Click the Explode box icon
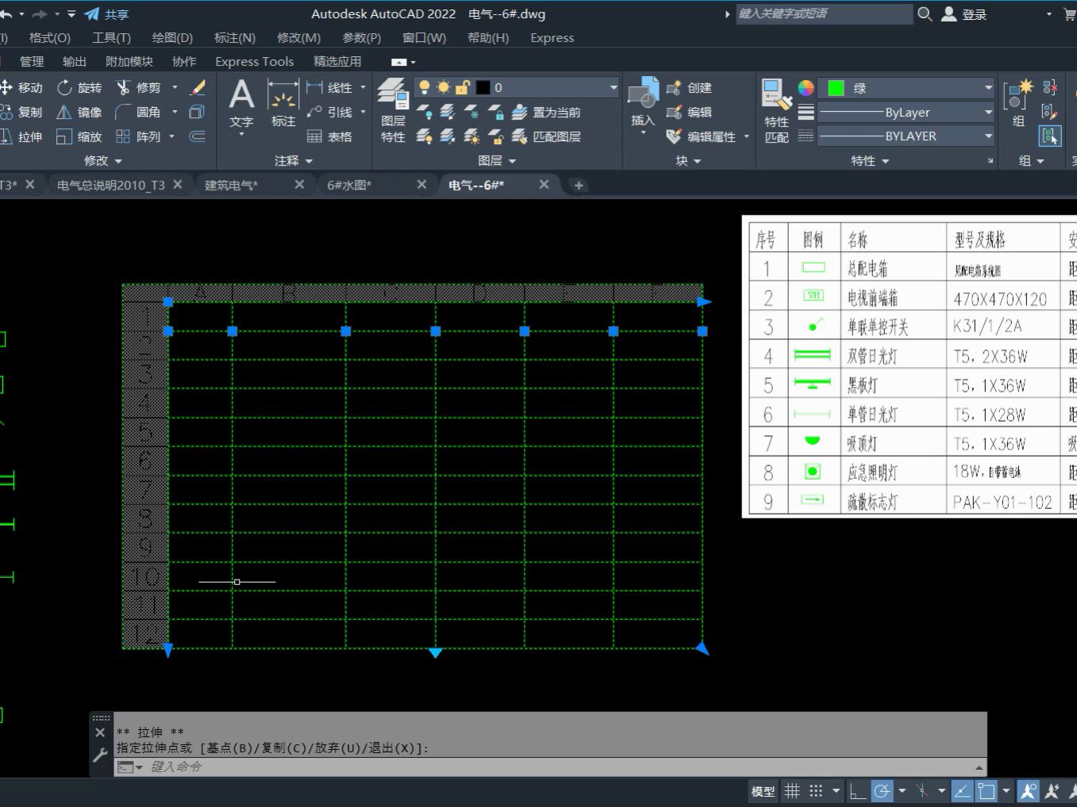Screen dimensions: 1077x807 198,112
